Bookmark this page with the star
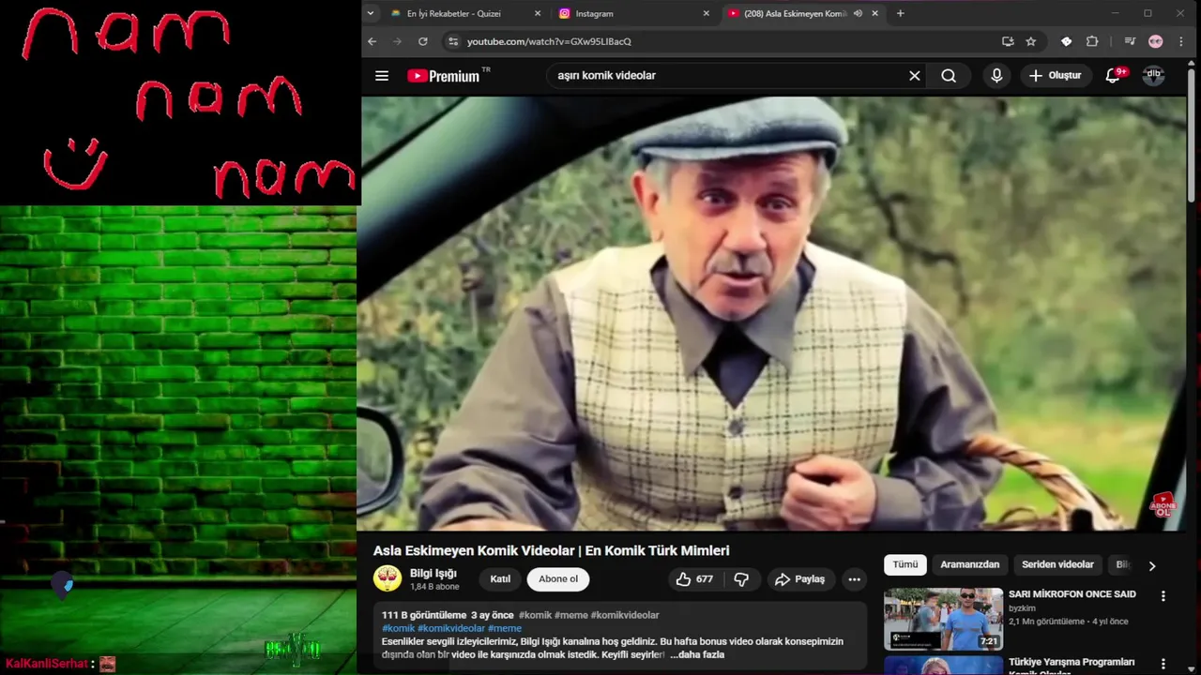1201x675 pixels. 1031,41
